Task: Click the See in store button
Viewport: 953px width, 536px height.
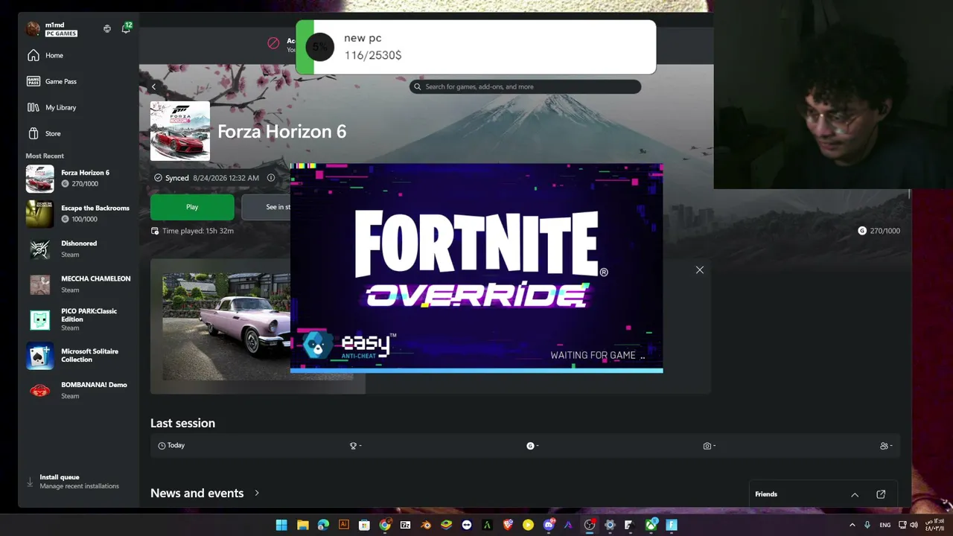Action: tap(267, 207)
